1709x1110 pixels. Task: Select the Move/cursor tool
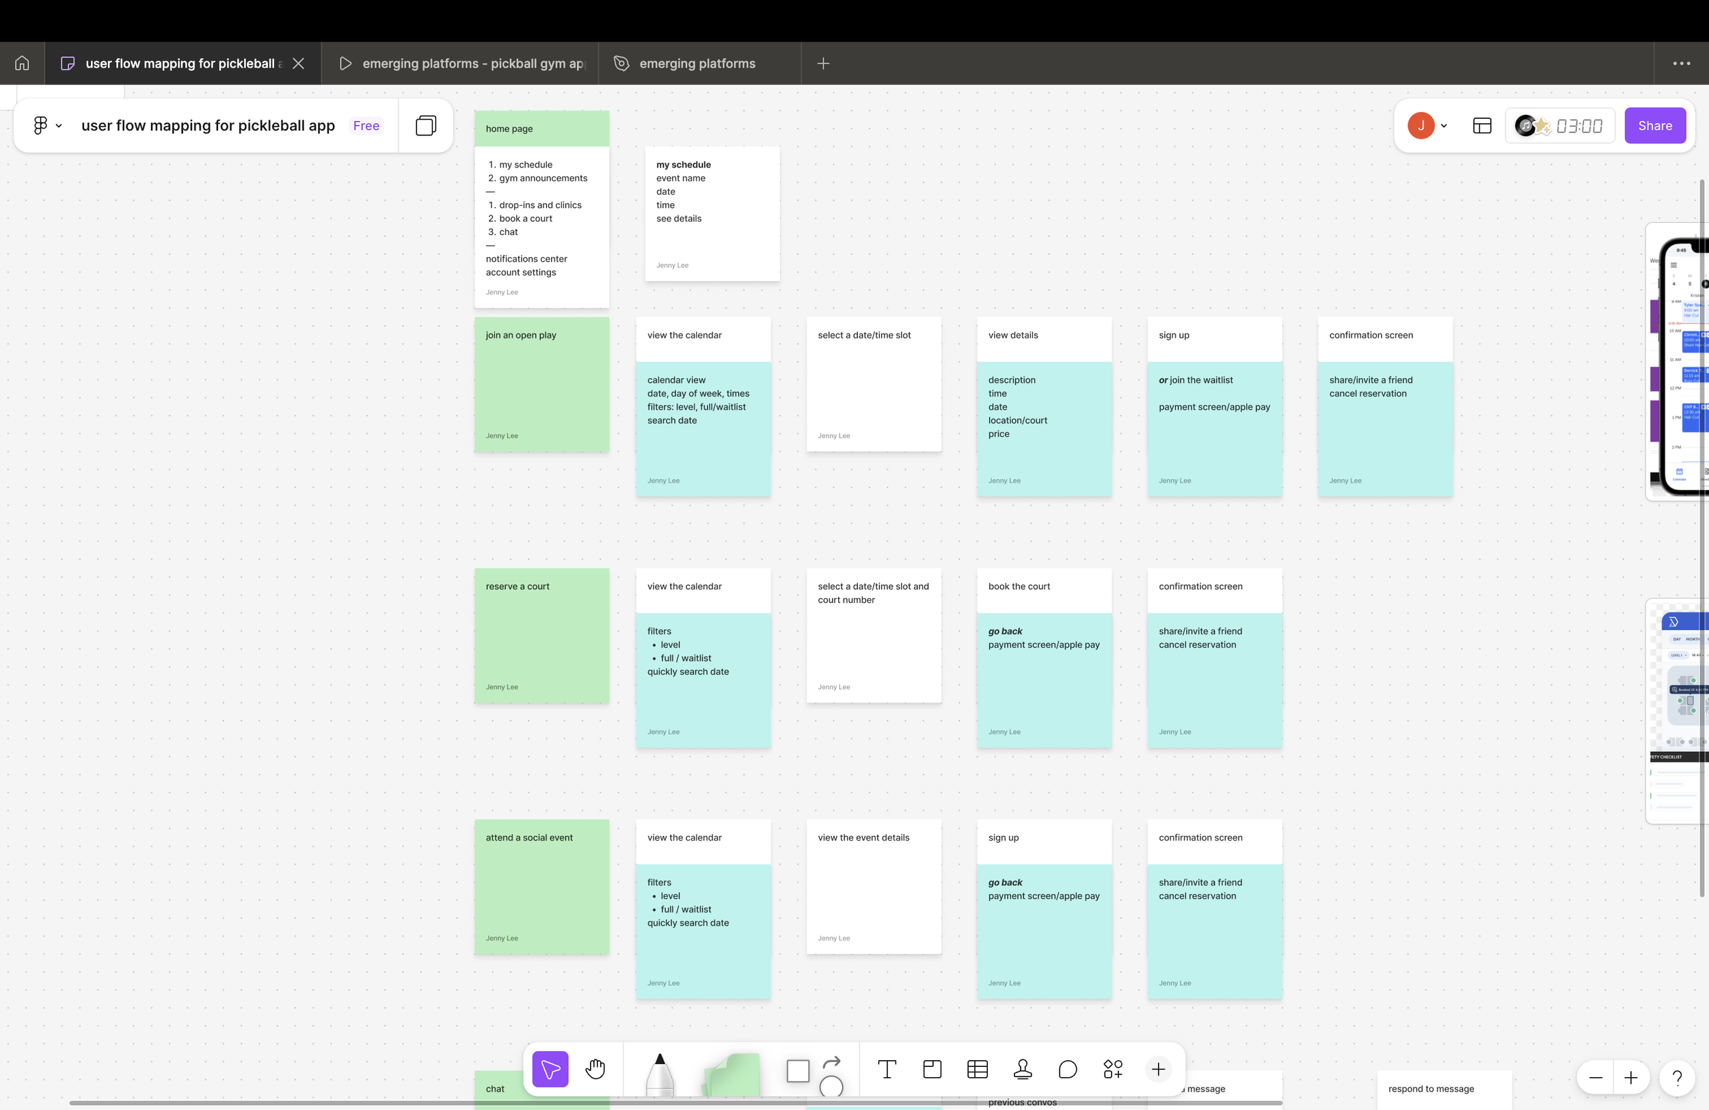pos(550,1070)
